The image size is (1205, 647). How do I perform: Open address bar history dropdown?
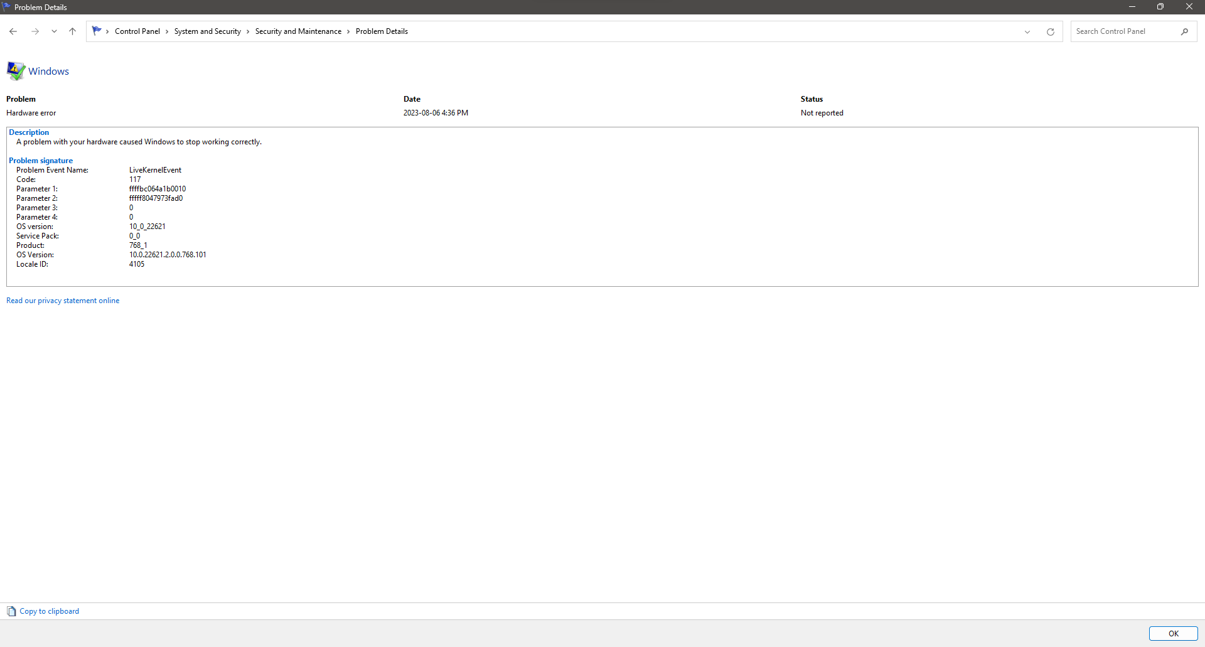point(1027,32)
